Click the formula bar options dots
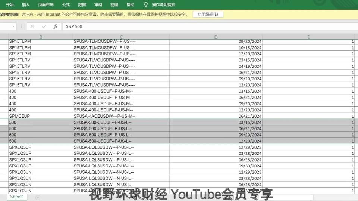Image resolution: width=358 pixels, height=201 pixels. [21, 26]
